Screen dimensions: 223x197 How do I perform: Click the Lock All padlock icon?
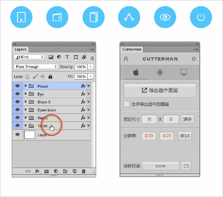50,76
